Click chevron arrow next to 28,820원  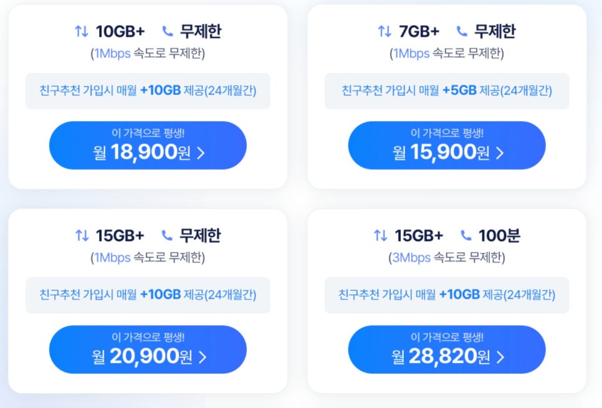[500, 357]
